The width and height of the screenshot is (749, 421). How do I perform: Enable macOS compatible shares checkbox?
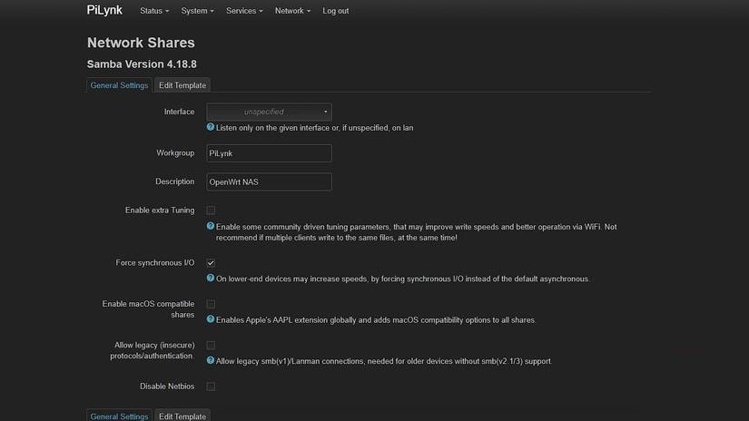point(211,304)
